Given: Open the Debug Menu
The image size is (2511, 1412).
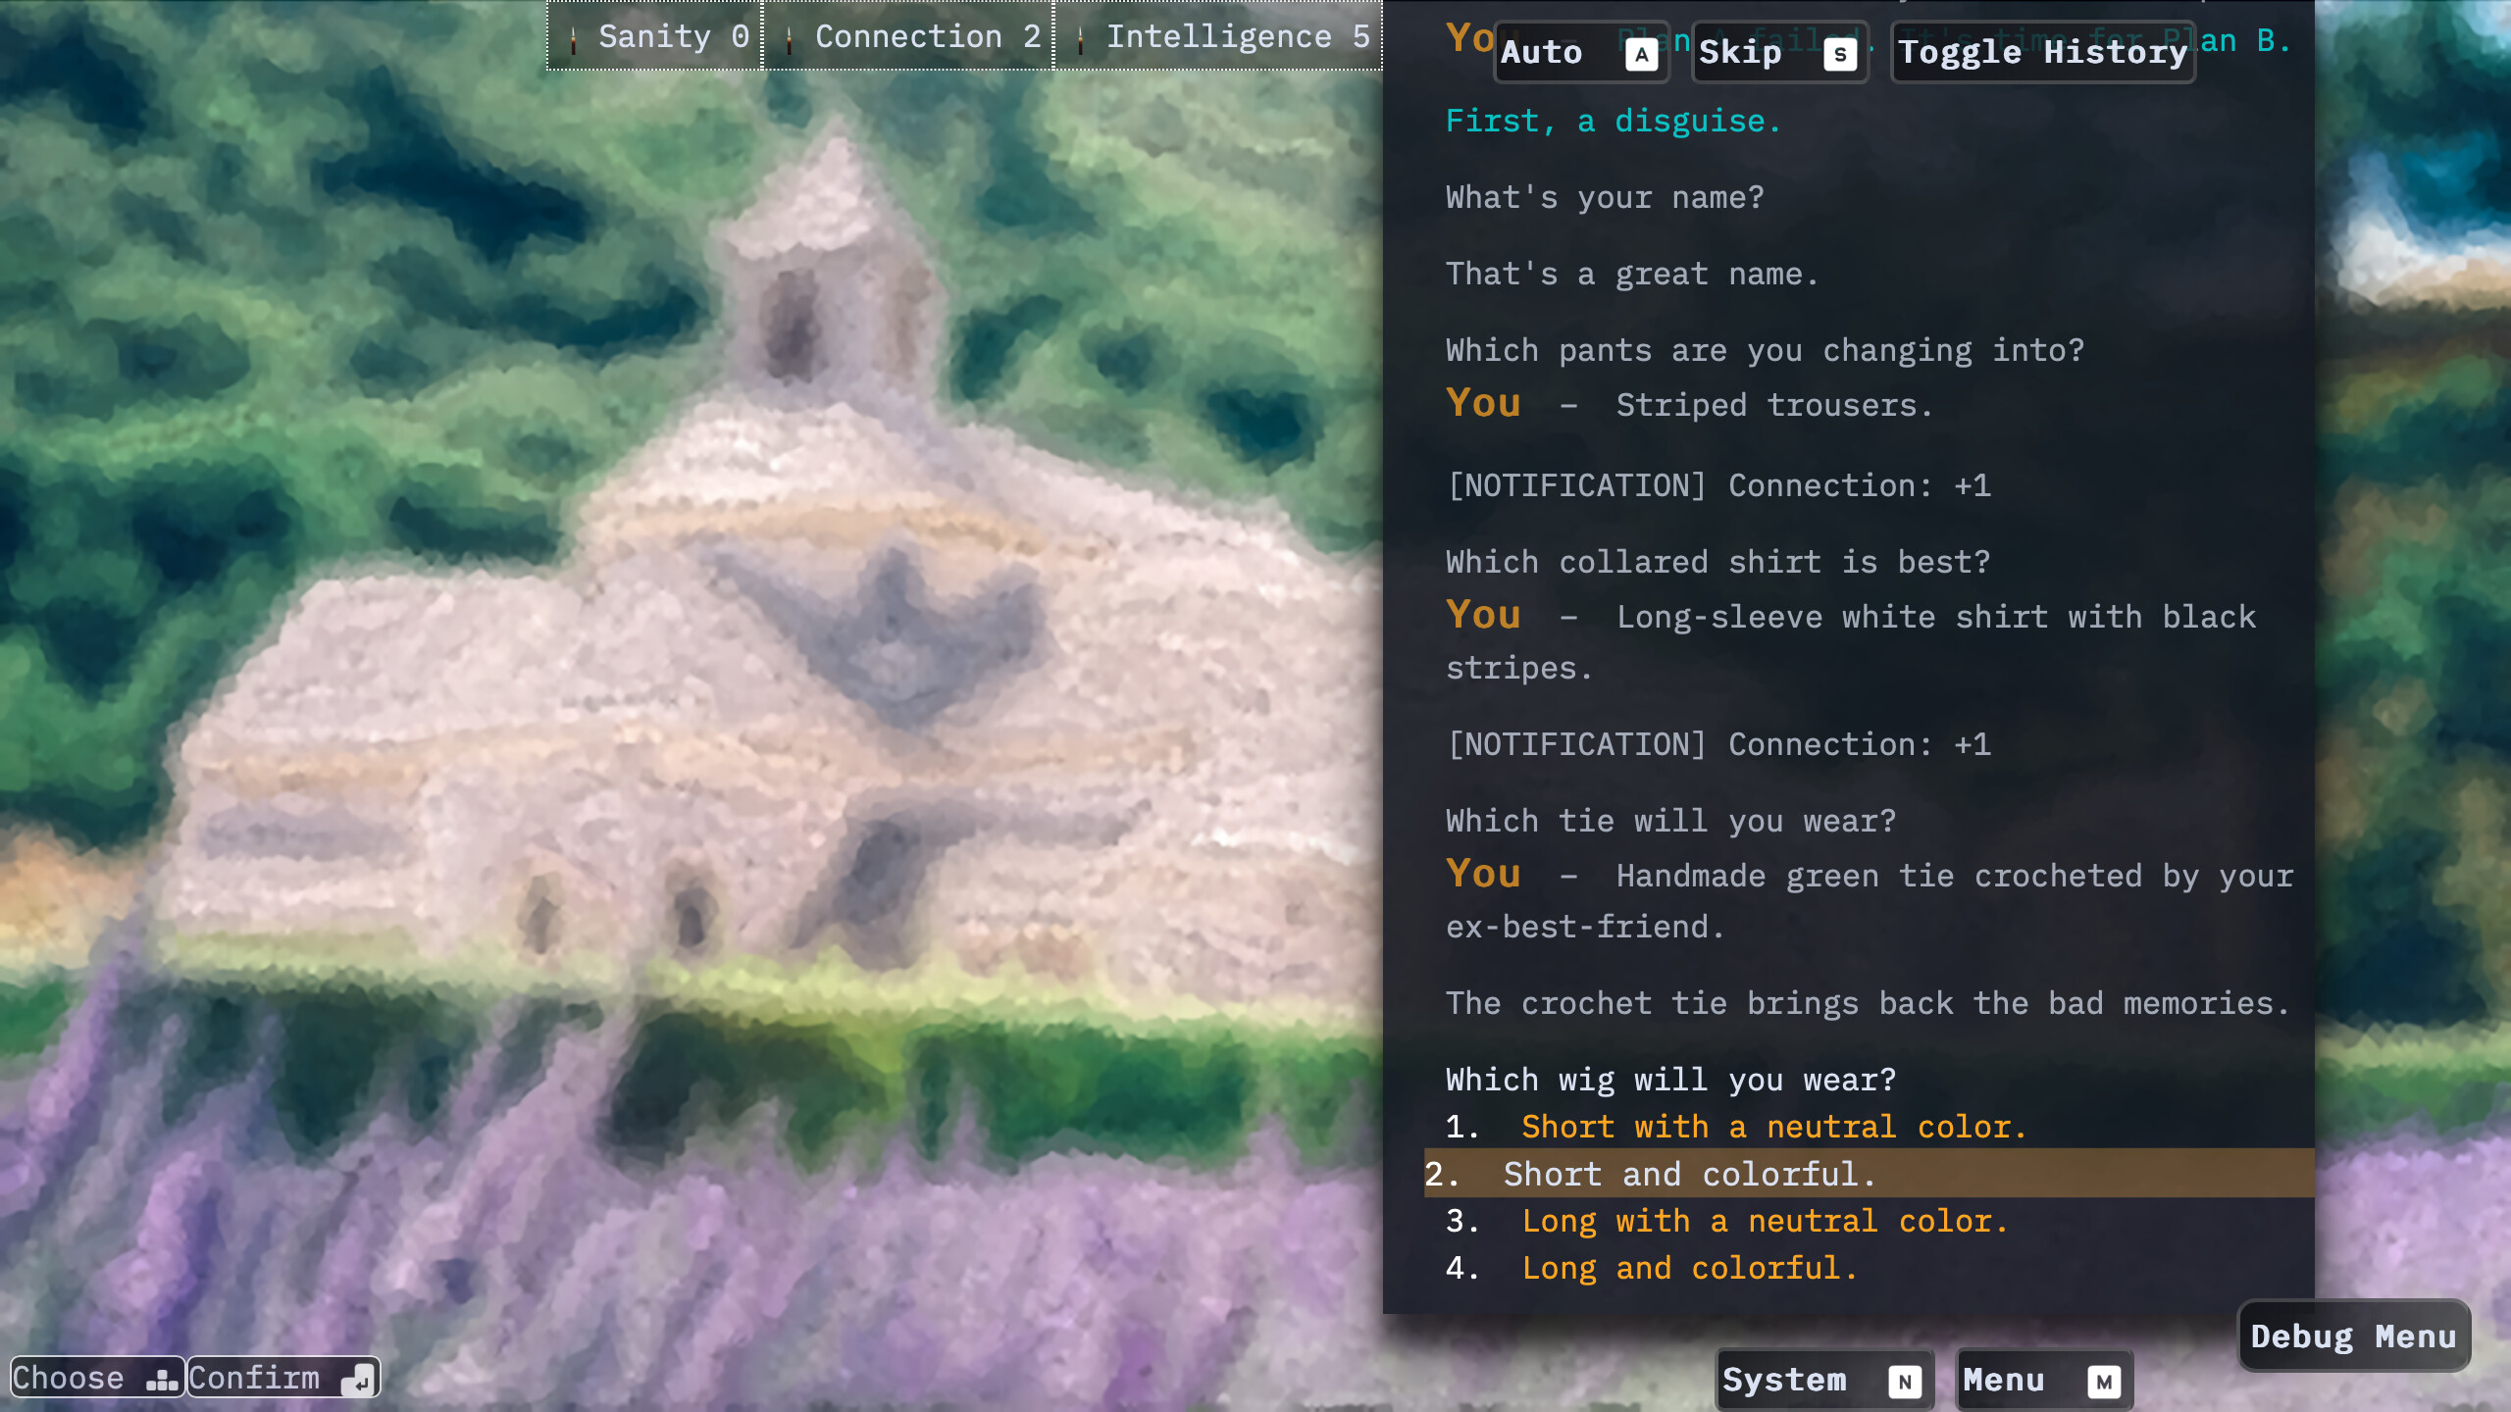Looking at the screenshot, I should 2355,1336.
